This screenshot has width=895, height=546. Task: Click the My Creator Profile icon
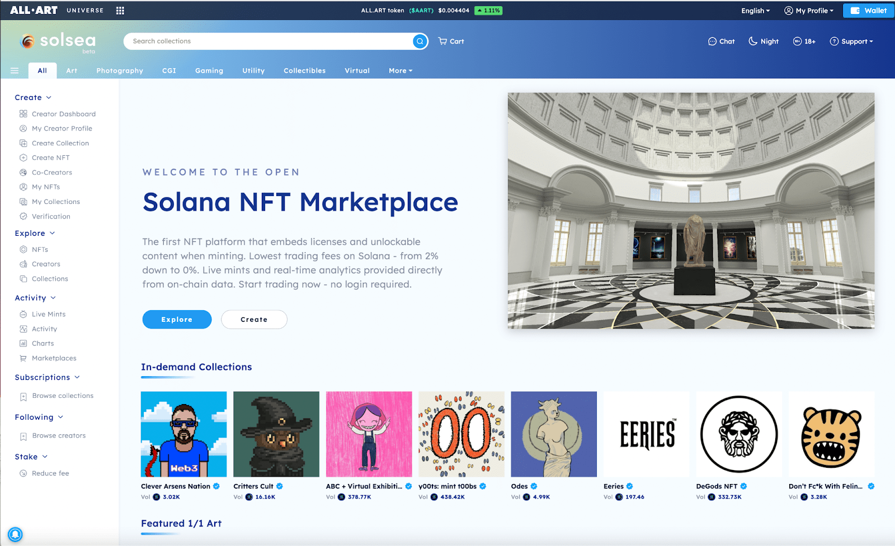click(x=23, y=129)
